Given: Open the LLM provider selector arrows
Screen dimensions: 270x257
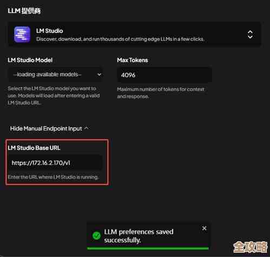Looking at the screenshot, I should [x=250, y=35].
